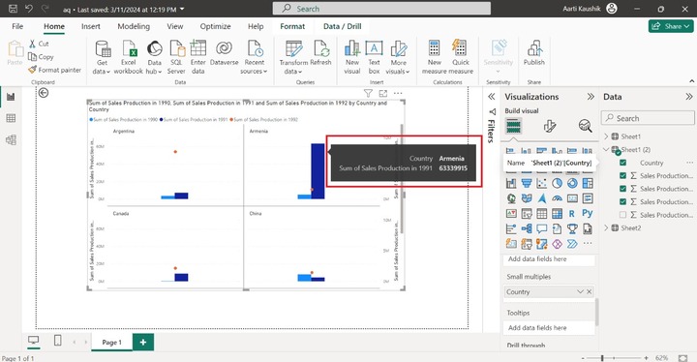Check the unchecked Sales Production field
The image size is (697, 362).
pos(622,215)
